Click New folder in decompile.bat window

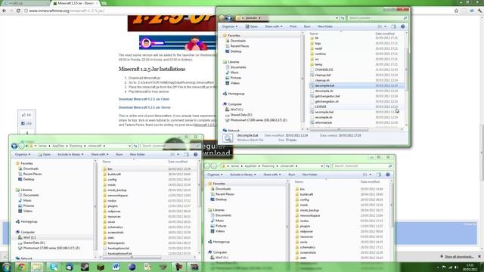tap(325, 26)
